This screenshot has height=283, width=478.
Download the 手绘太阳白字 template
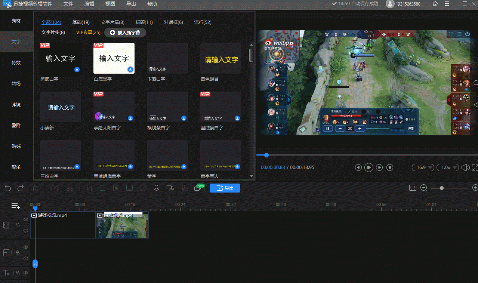(x=130, y=118)
